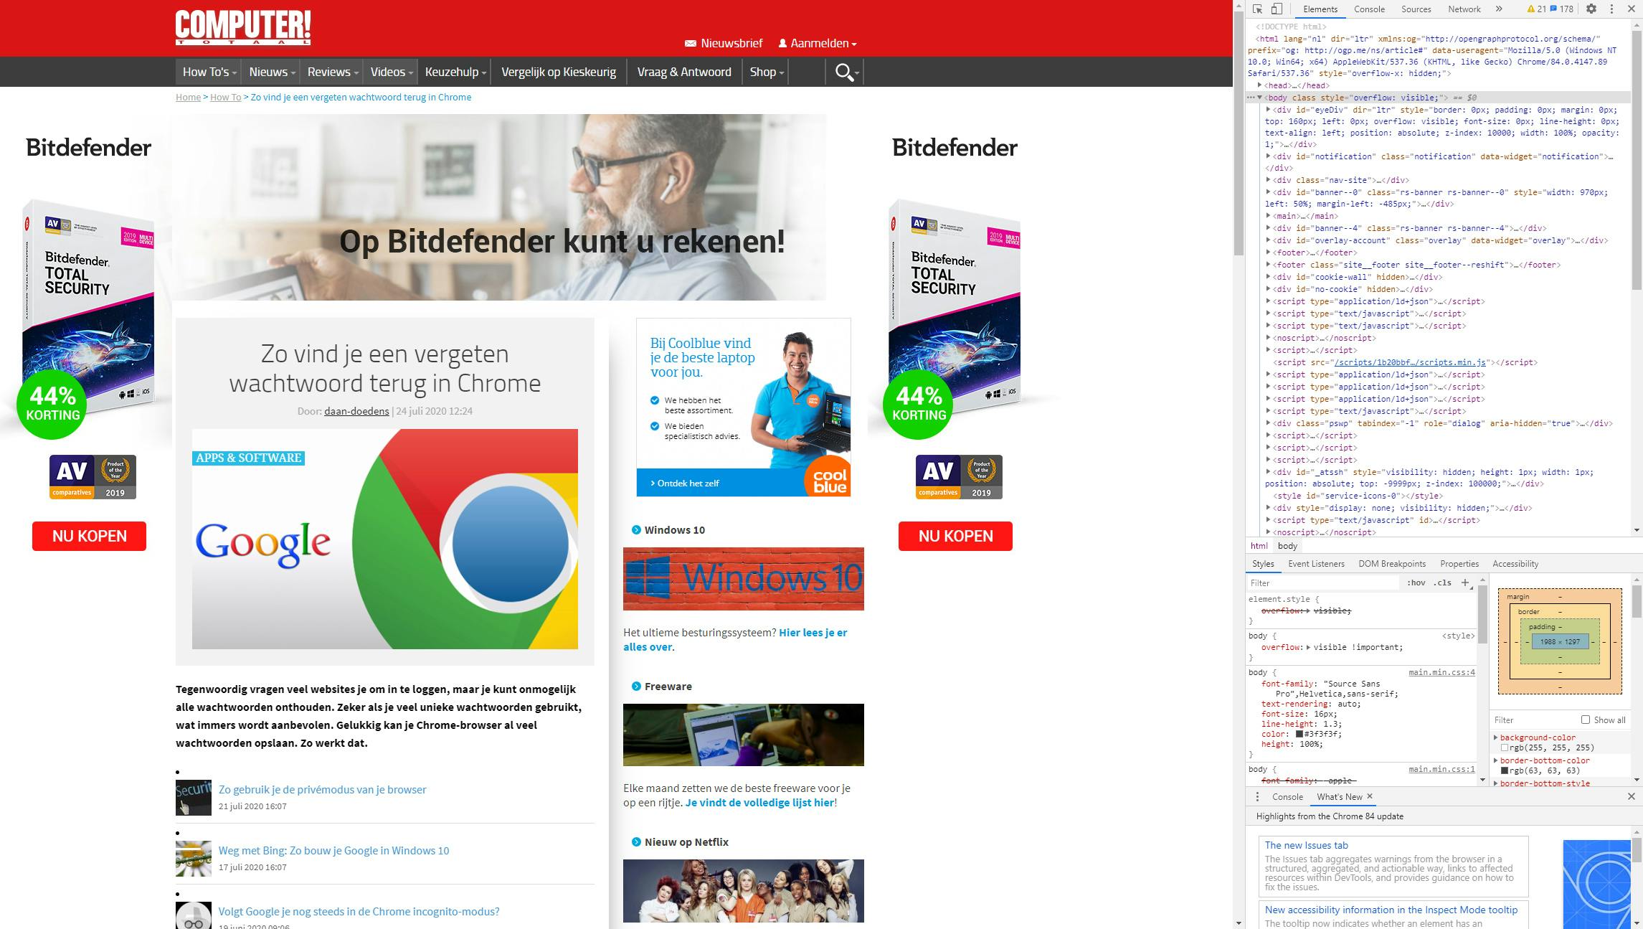Viewport: 1643px width, 929px height.
Task: Expand the background-color computed property
Action: [x=1496, y=737]
